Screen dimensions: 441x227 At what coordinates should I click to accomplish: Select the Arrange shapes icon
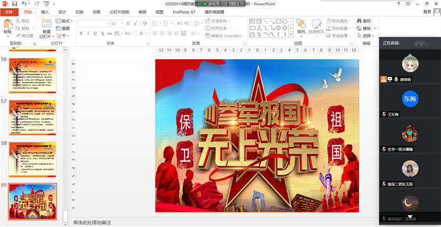[301, 24]
